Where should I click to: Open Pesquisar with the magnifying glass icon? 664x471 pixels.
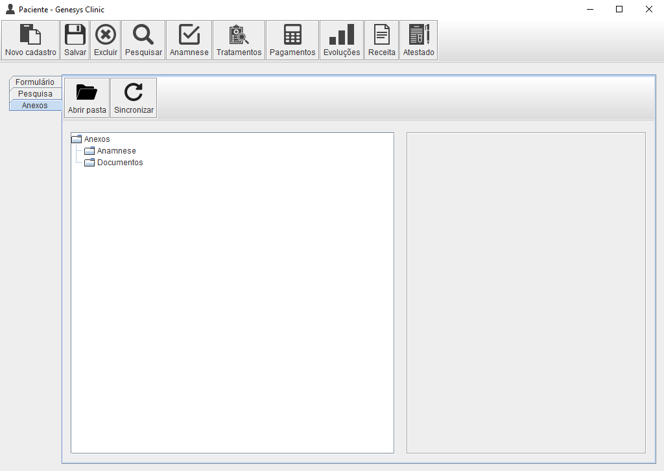pos(143,40)
